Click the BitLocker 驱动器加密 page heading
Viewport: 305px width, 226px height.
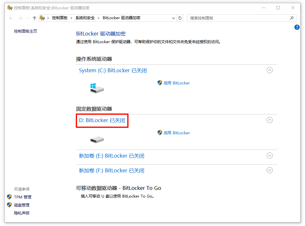101,34
